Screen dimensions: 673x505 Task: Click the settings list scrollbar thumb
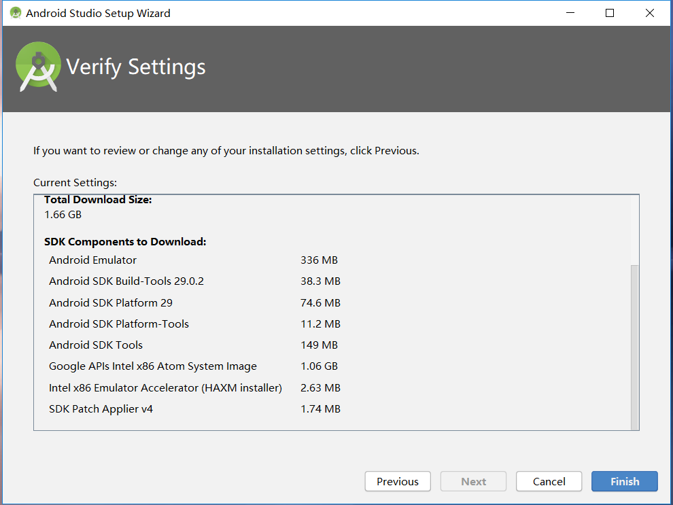pyautogui.click(x=634, y=347)
